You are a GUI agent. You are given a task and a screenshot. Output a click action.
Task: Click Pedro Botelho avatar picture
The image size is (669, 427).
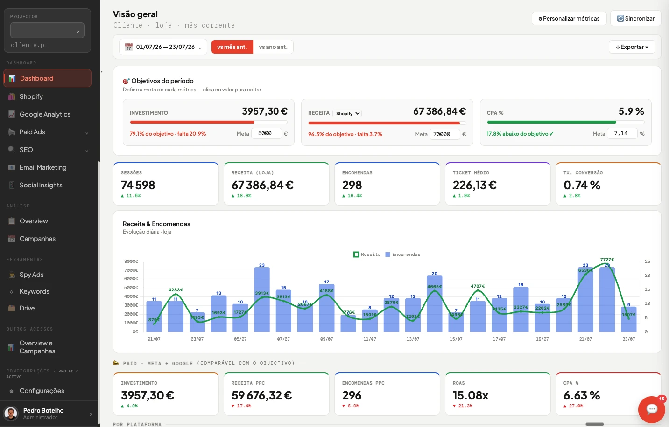pos(11,413)
